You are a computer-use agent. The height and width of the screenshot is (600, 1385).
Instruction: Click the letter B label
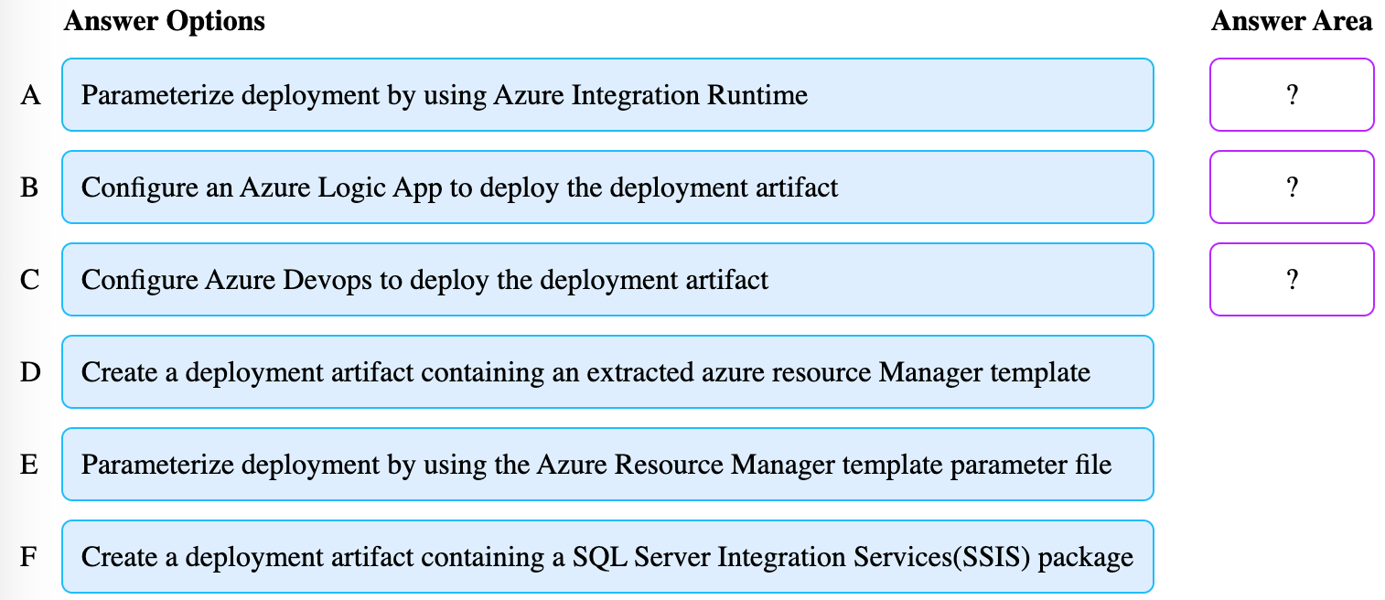tap(30, 187)
